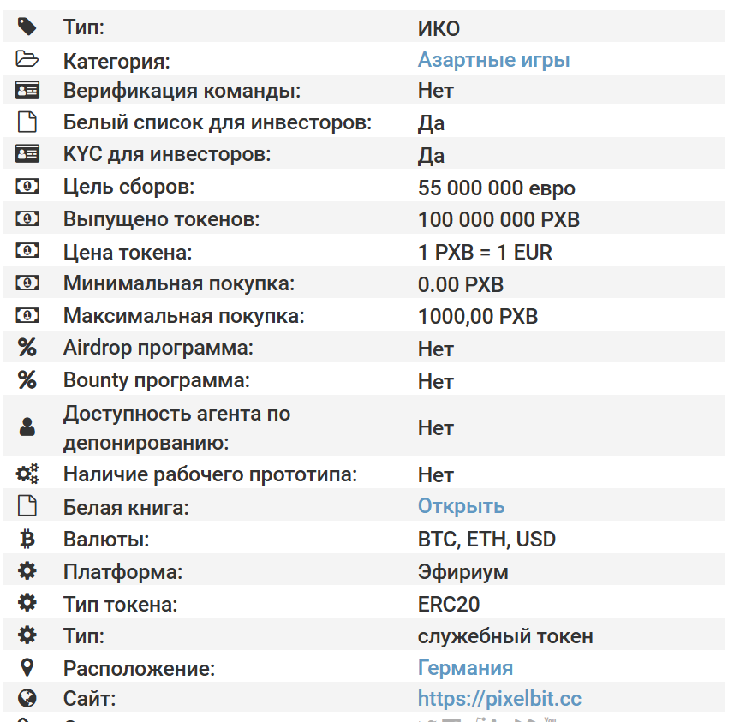Click the gear icon beside Платформа
Screen dimensions: 734x722
[27, 570]
